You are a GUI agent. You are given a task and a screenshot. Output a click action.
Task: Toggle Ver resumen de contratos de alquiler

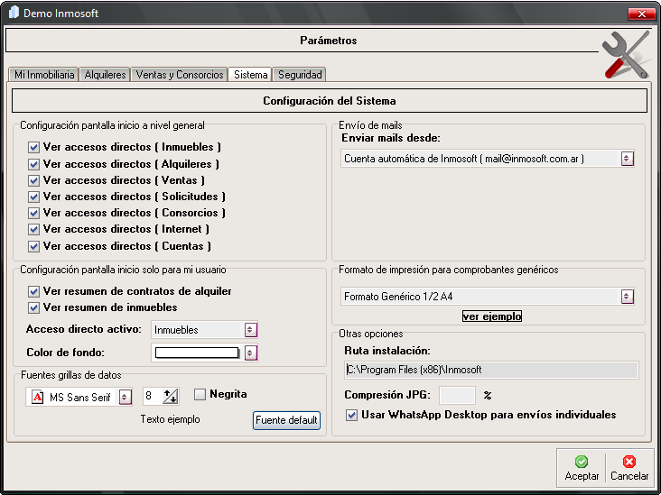point(34,291)
